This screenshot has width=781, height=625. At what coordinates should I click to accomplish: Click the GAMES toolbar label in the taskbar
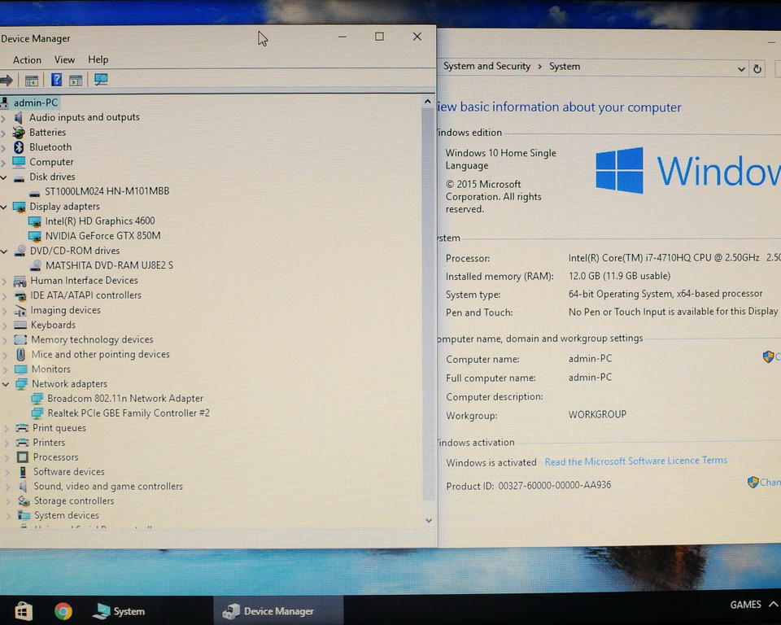point(745,605)
